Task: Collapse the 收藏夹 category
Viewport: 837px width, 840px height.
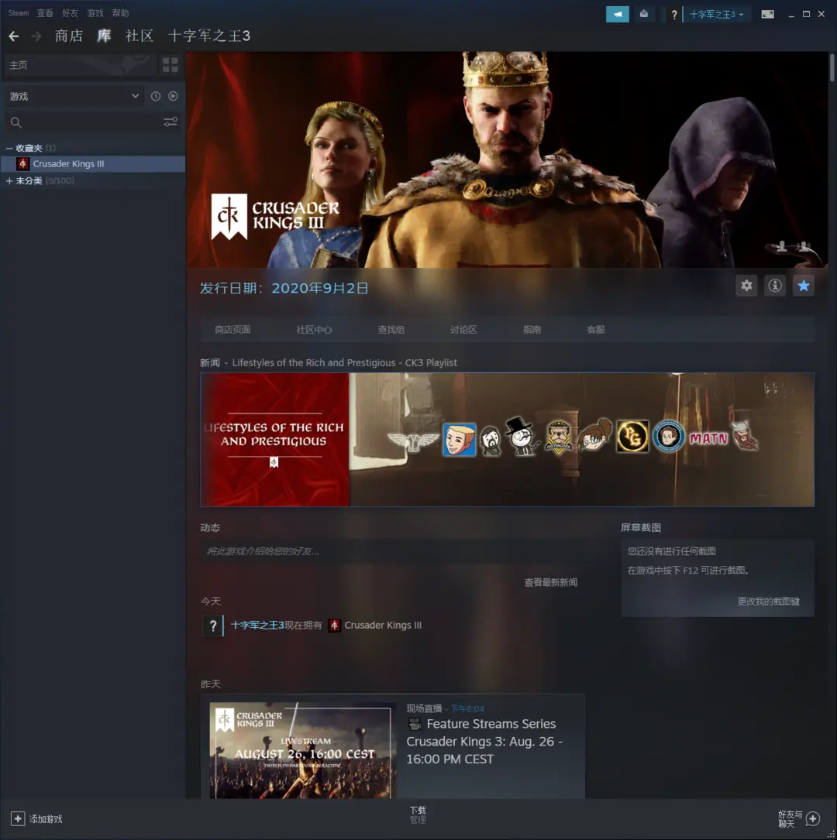Action: [x=9, y=148]
